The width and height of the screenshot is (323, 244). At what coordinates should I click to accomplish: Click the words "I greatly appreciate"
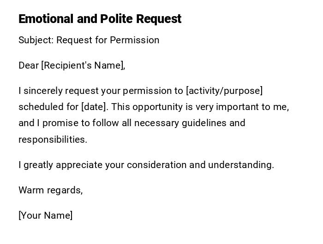pos(60,165)
